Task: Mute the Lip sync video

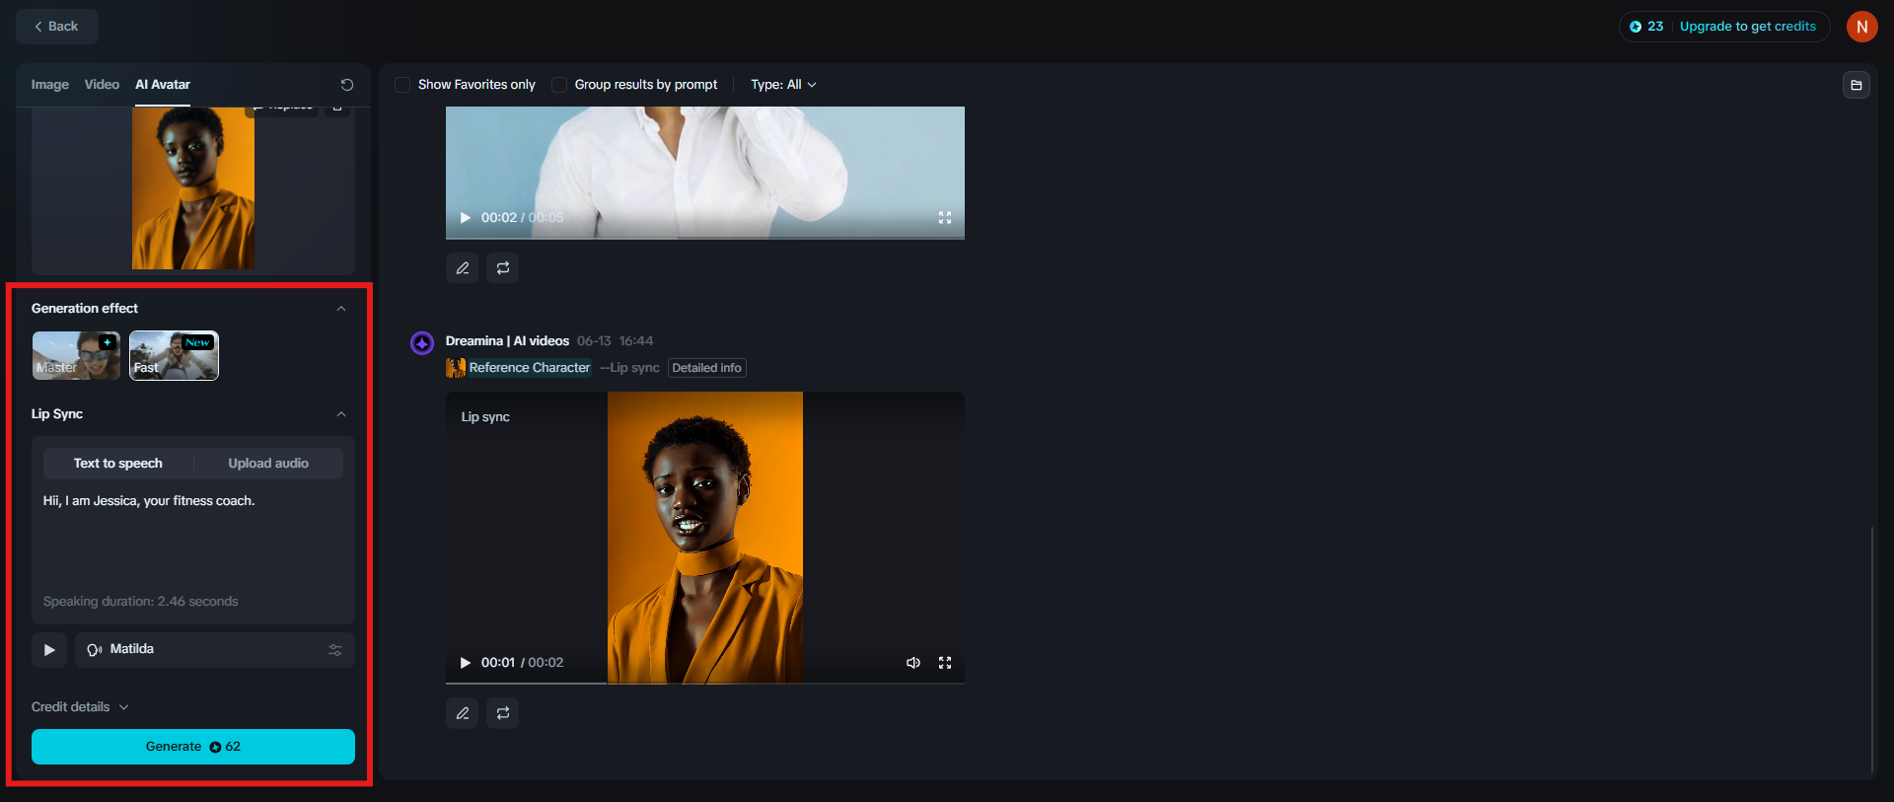Action: (x=913, y=663)
